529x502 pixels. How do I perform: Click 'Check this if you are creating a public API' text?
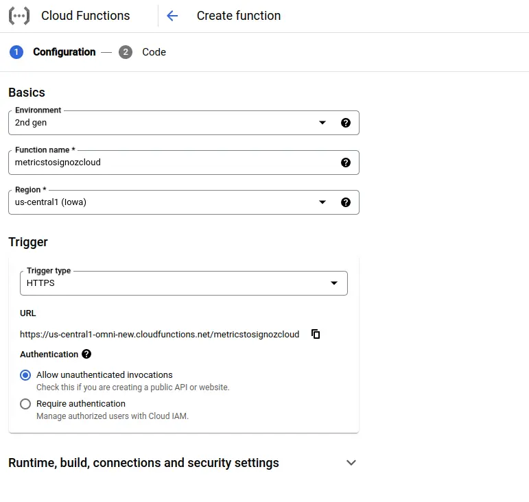pos(132,387)
